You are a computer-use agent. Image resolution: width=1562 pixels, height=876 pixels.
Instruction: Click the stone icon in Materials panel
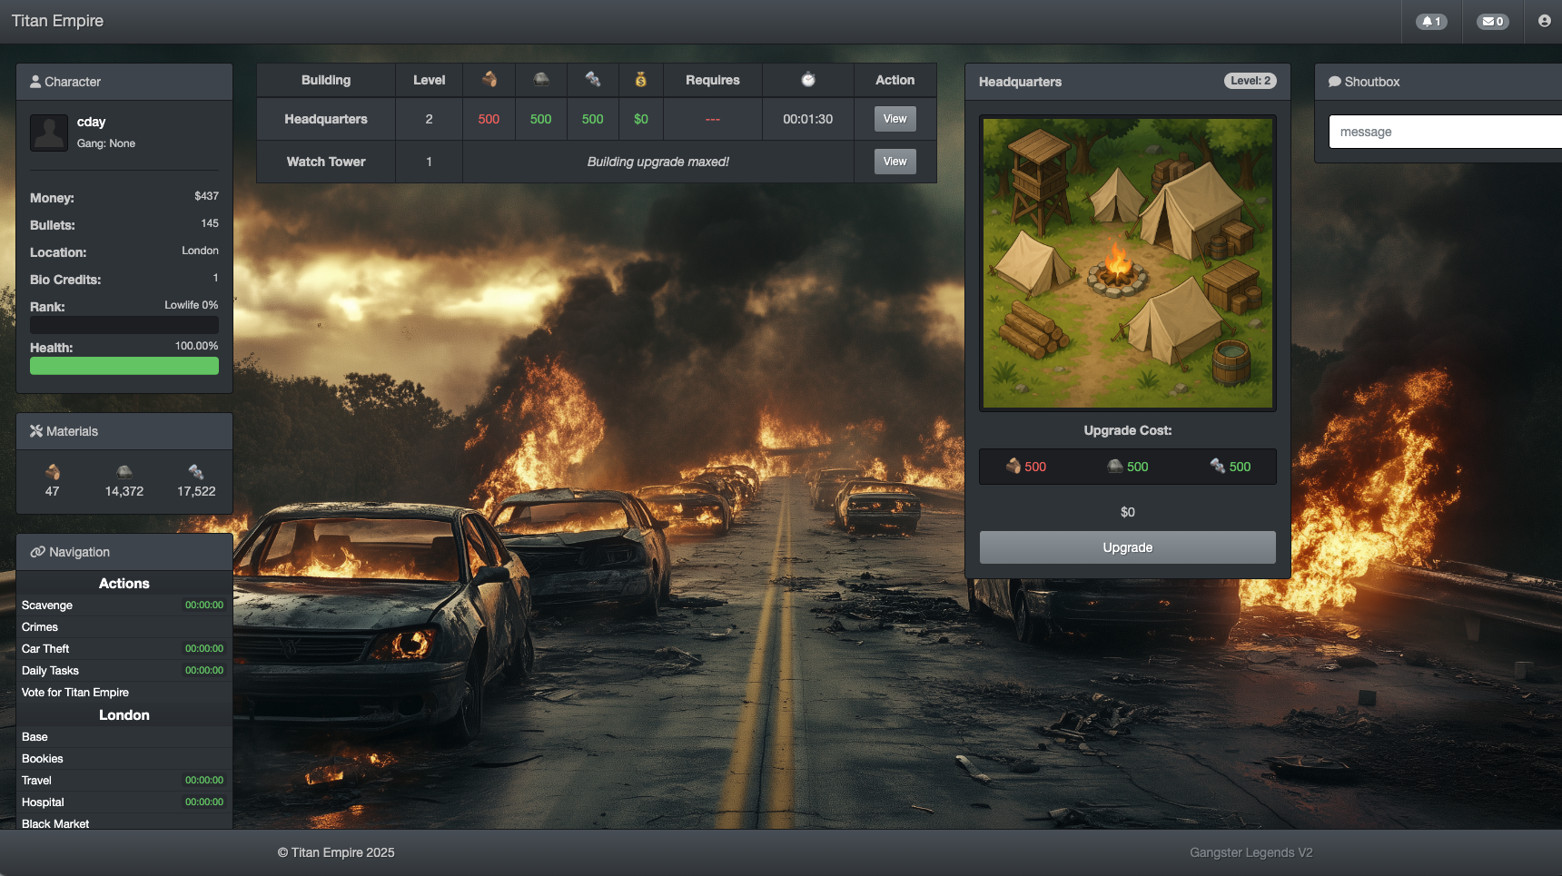124,471
